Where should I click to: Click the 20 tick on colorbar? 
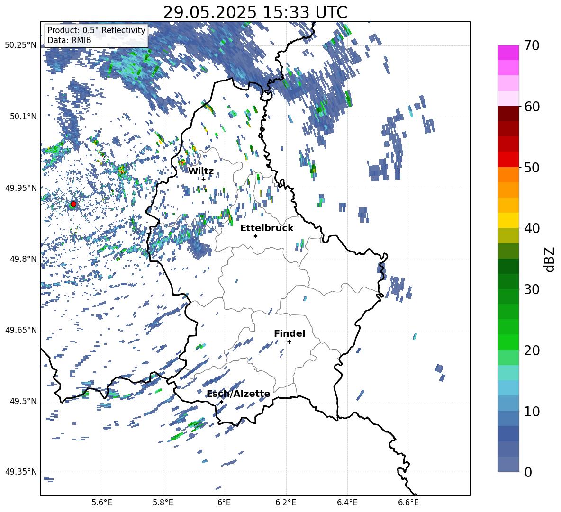pos(532,350)
